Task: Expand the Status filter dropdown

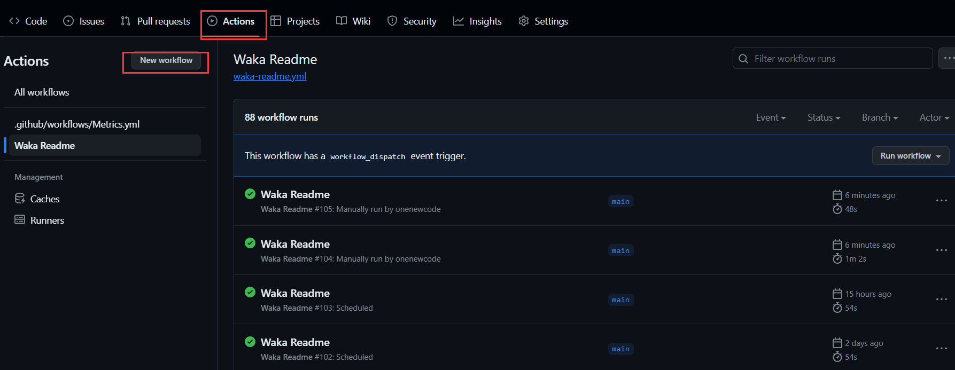Action: click(824, 117)
